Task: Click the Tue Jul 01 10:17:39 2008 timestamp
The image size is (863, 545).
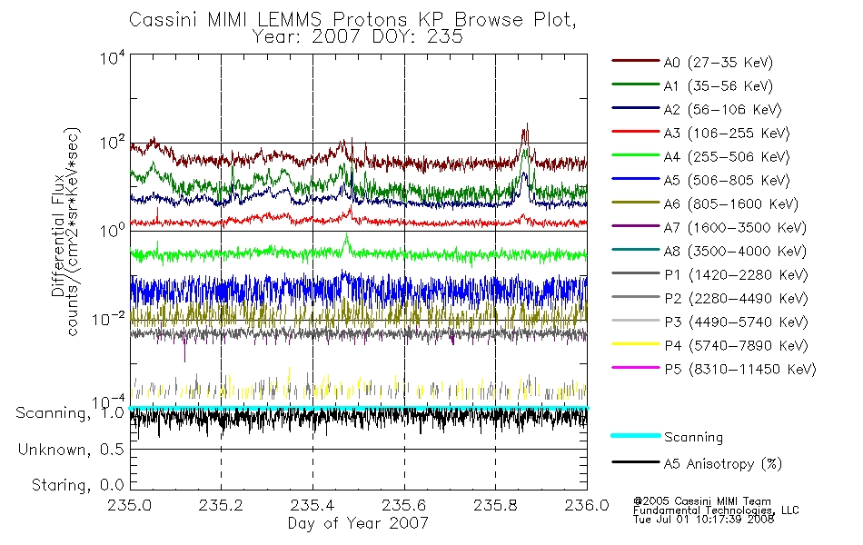Action: point(703,520)
